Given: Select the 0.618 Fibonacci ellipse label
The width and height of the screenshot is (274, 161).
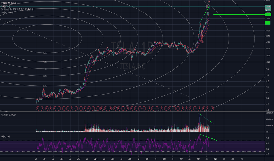Looking at the screenshot, I should [x=45, y=76].
